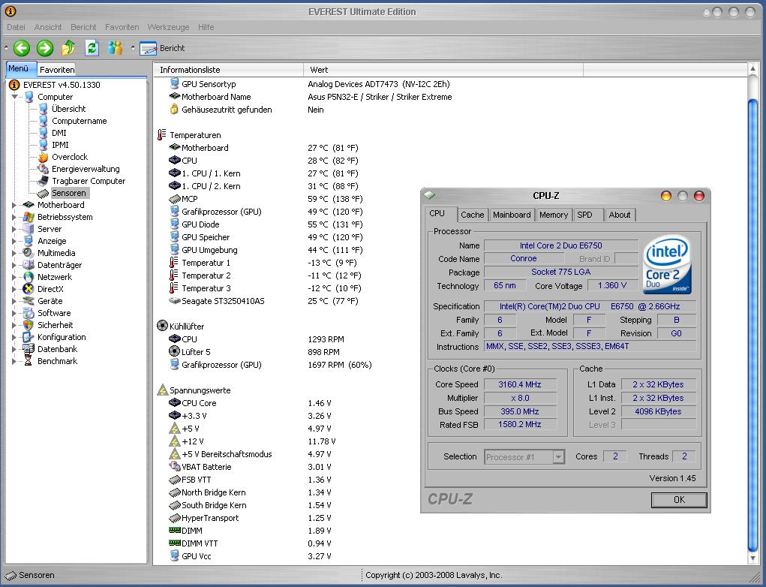The height and width of the screenshot is (587, 766).
Task: Click the DirectX icon in the tree
Action: click(29, 289)
